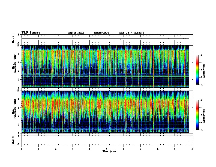
Task: Select the "start UT = 20:30: 1" text
Action: point(132,33)
